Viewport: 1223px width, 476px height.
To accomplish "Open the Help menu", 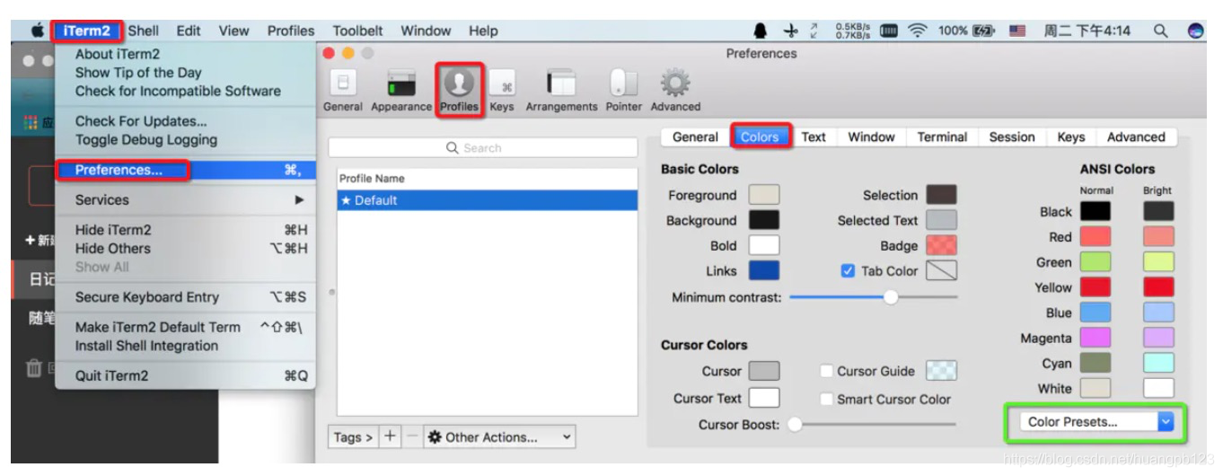I will (483, 31).
